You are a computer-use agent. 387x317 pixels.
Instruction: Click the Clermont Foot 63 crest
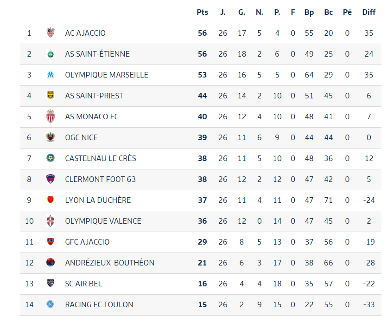[51, 179]
